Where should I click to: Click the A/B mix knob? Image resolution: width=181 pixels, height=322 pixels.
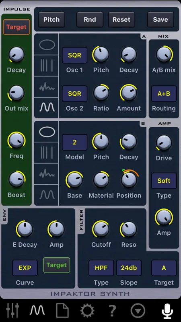164,54
